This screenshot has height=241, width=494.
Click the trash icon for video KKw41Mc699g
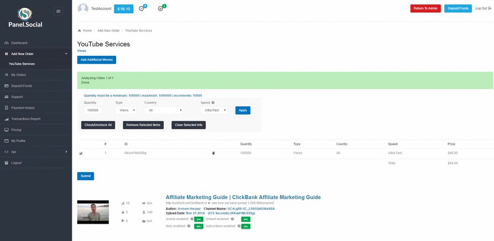[213, 153]
